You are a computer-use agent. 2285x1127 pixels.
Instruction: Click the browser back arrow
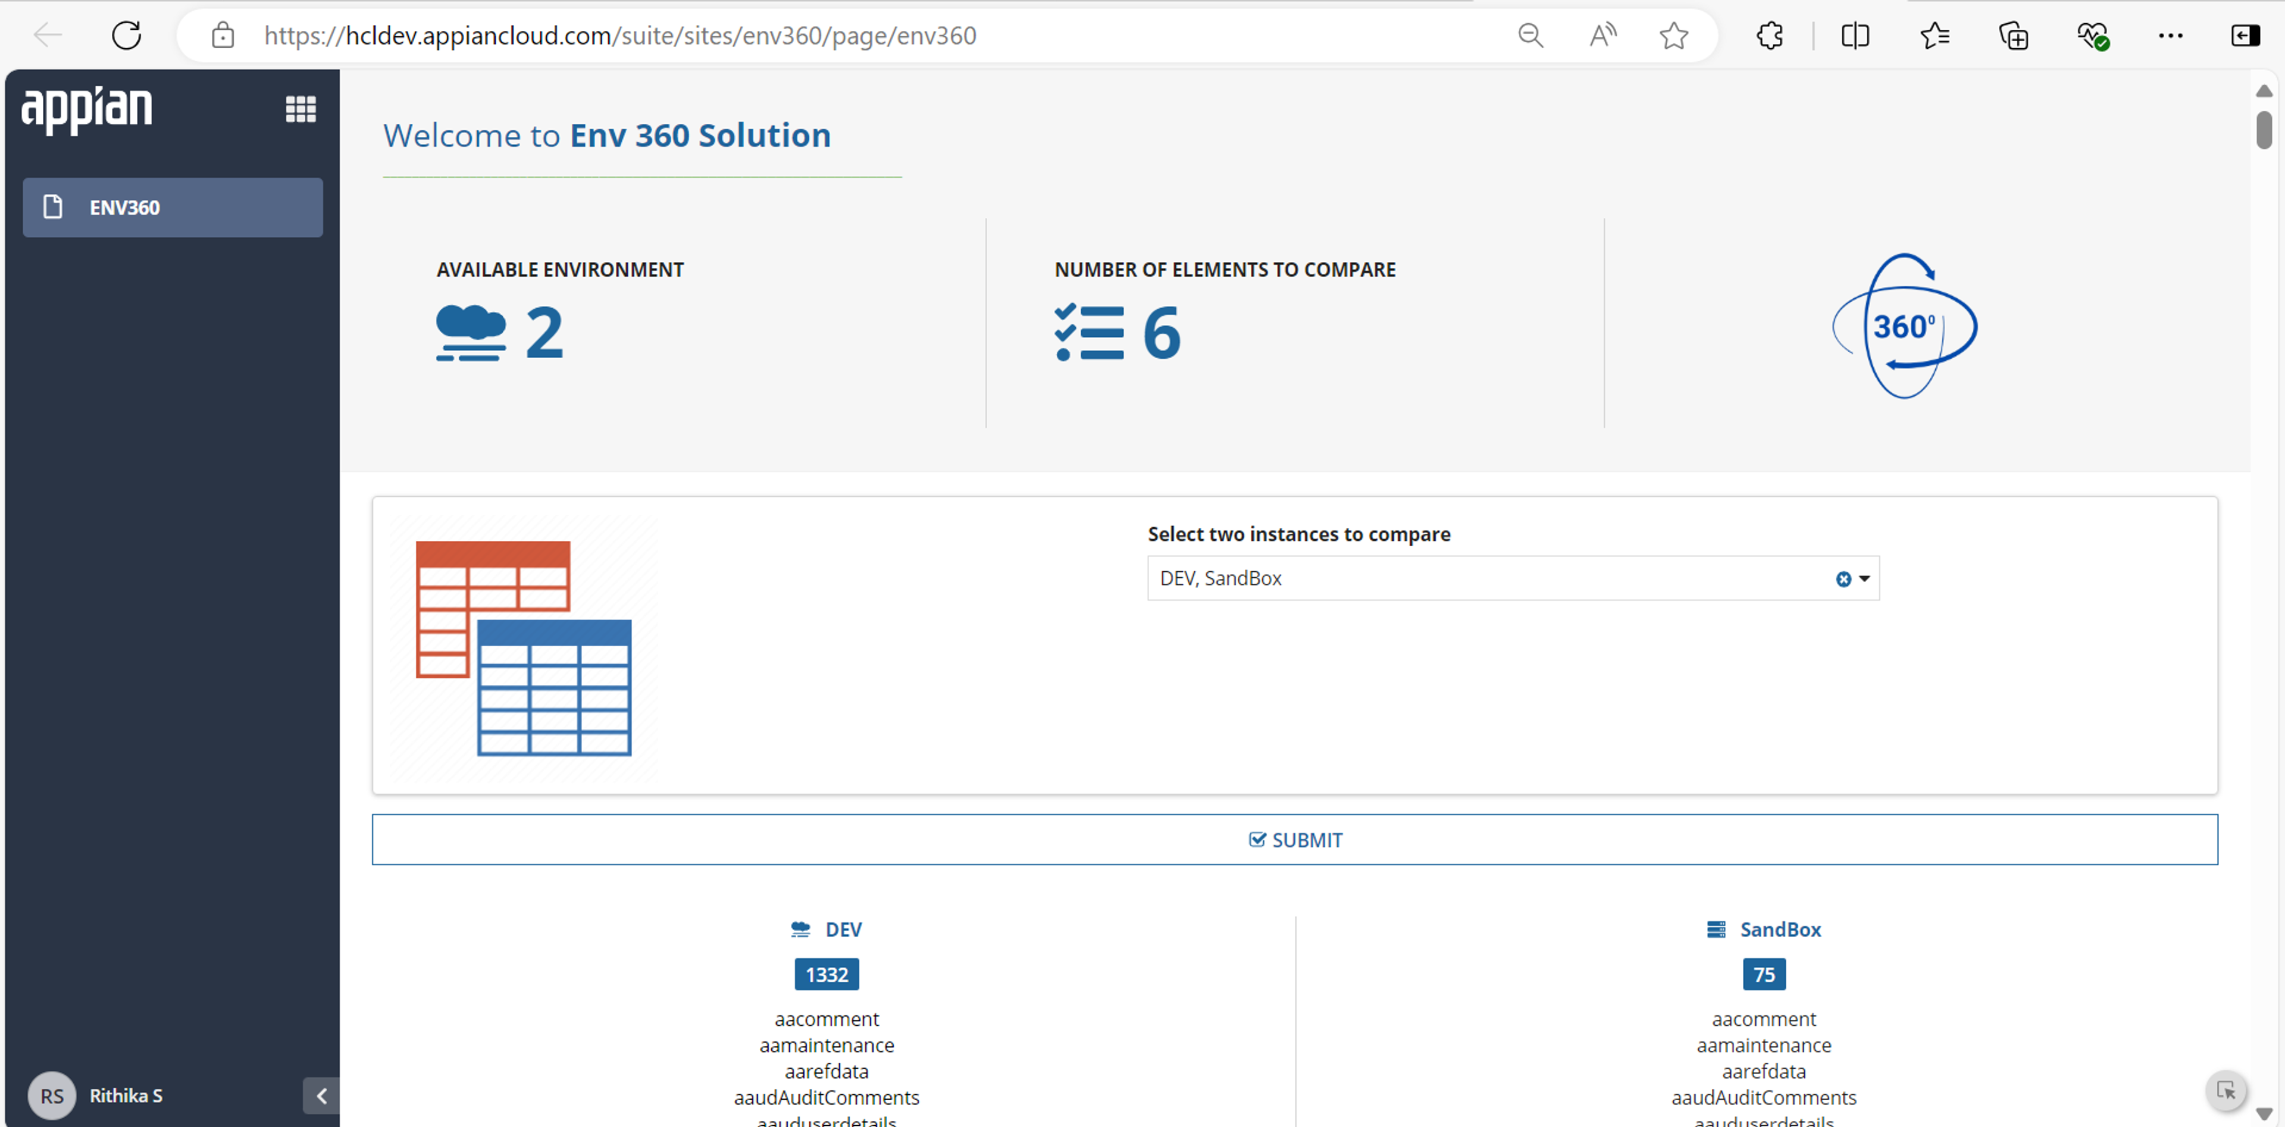point(48,36)
